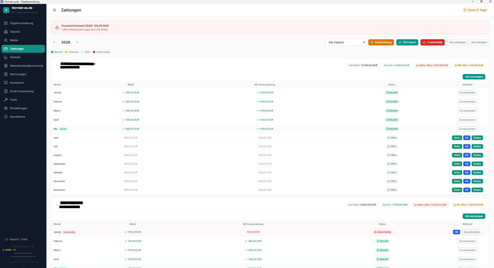Click the blue NK button in the Ueberfaellig Januar row
Viewport: 494px width, 268px height.
456,232
